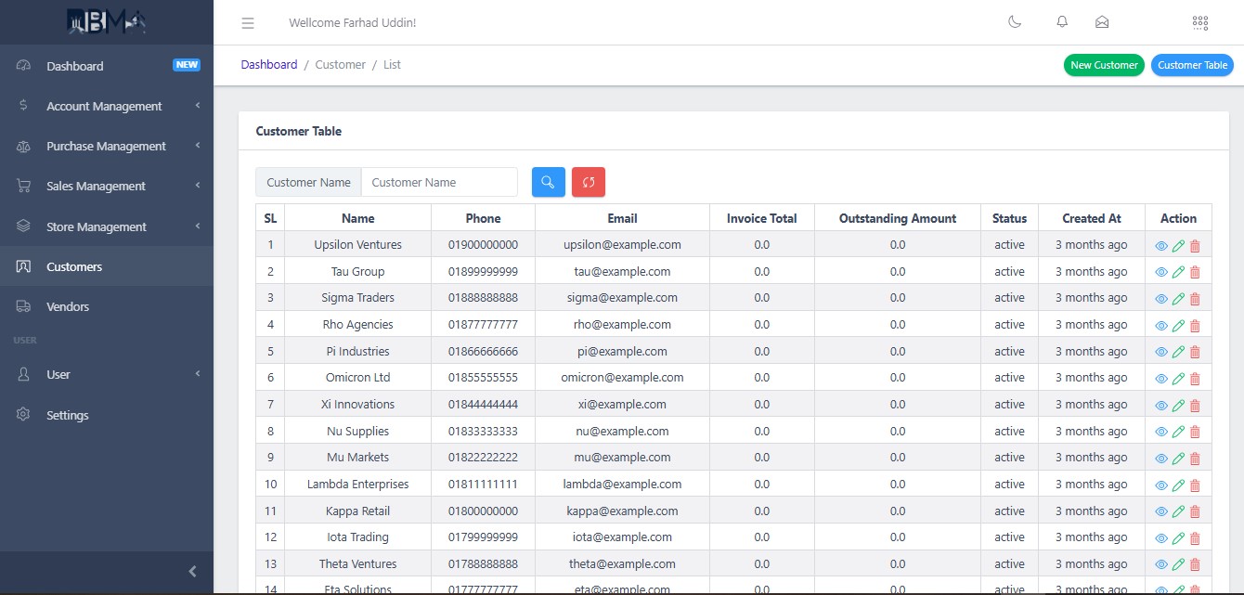Click the Customer Table button
1244x595 pixels.
1192,65
